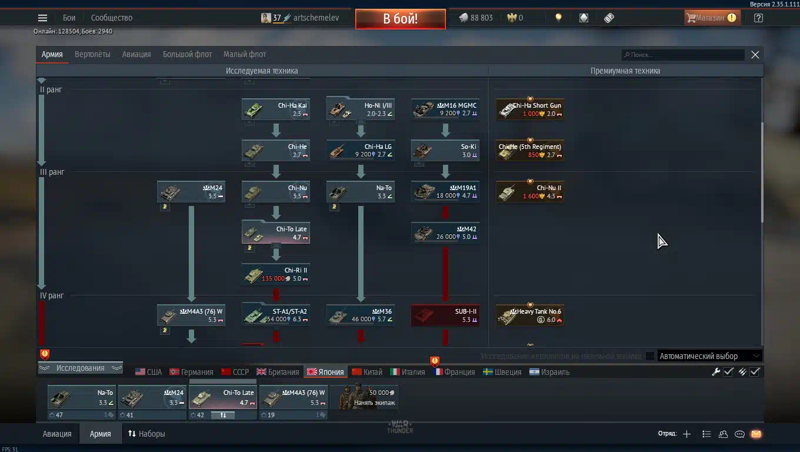Click the swap arrows under Chi-To Late slot
Screen dimensions: 800x452
pyautogui.click(x=223, y=415)
